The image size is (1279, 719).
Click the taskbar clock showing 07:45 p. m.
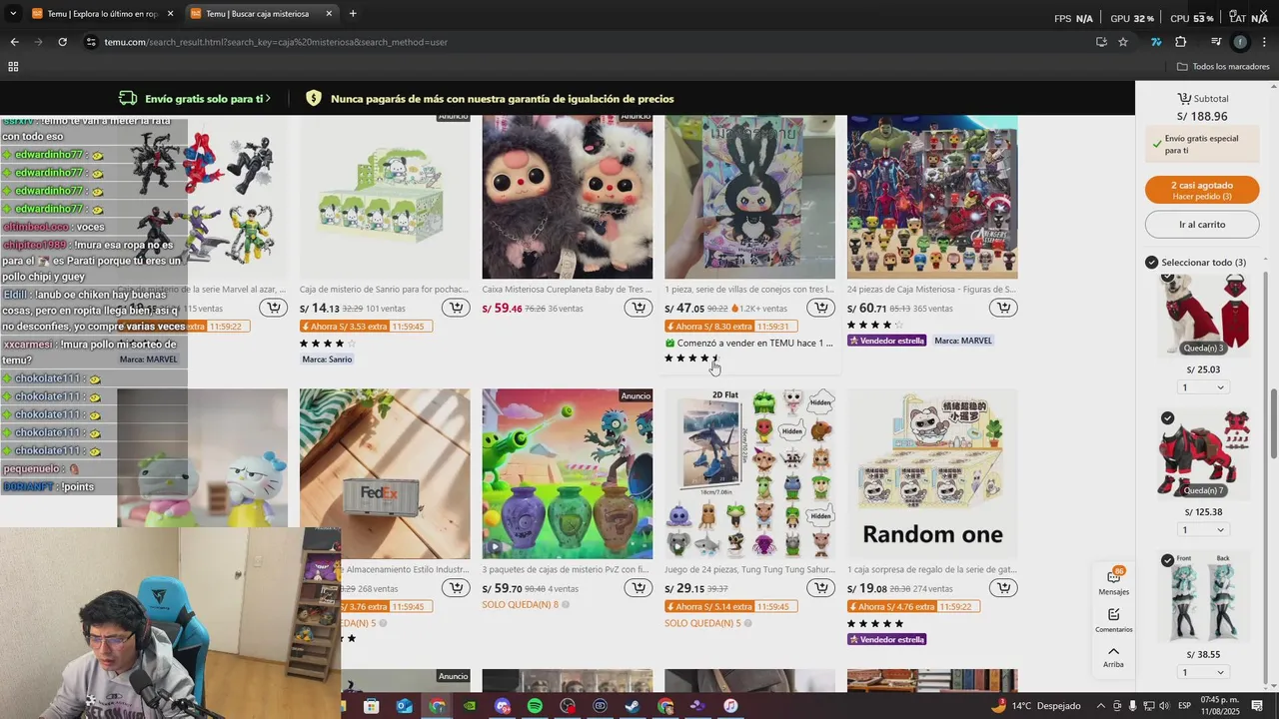(x=1218, y=706)
